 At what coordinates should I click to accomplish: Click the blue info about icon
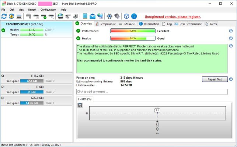tap(134, 16)
